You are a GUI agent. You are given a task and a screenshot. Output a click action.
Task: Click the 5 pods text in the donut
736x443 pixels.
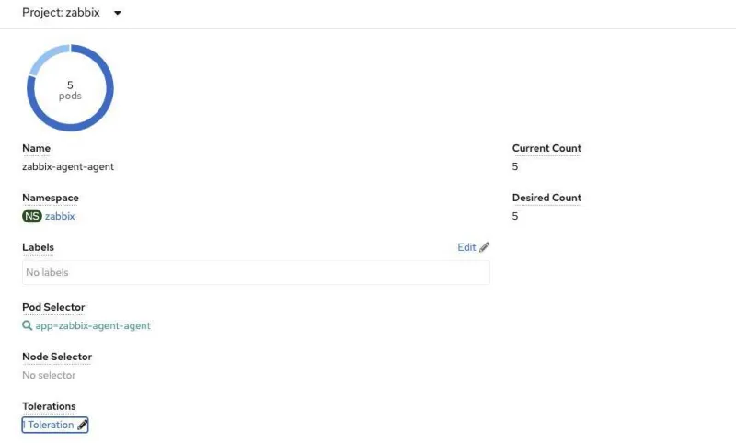click(x=70, y=90)
